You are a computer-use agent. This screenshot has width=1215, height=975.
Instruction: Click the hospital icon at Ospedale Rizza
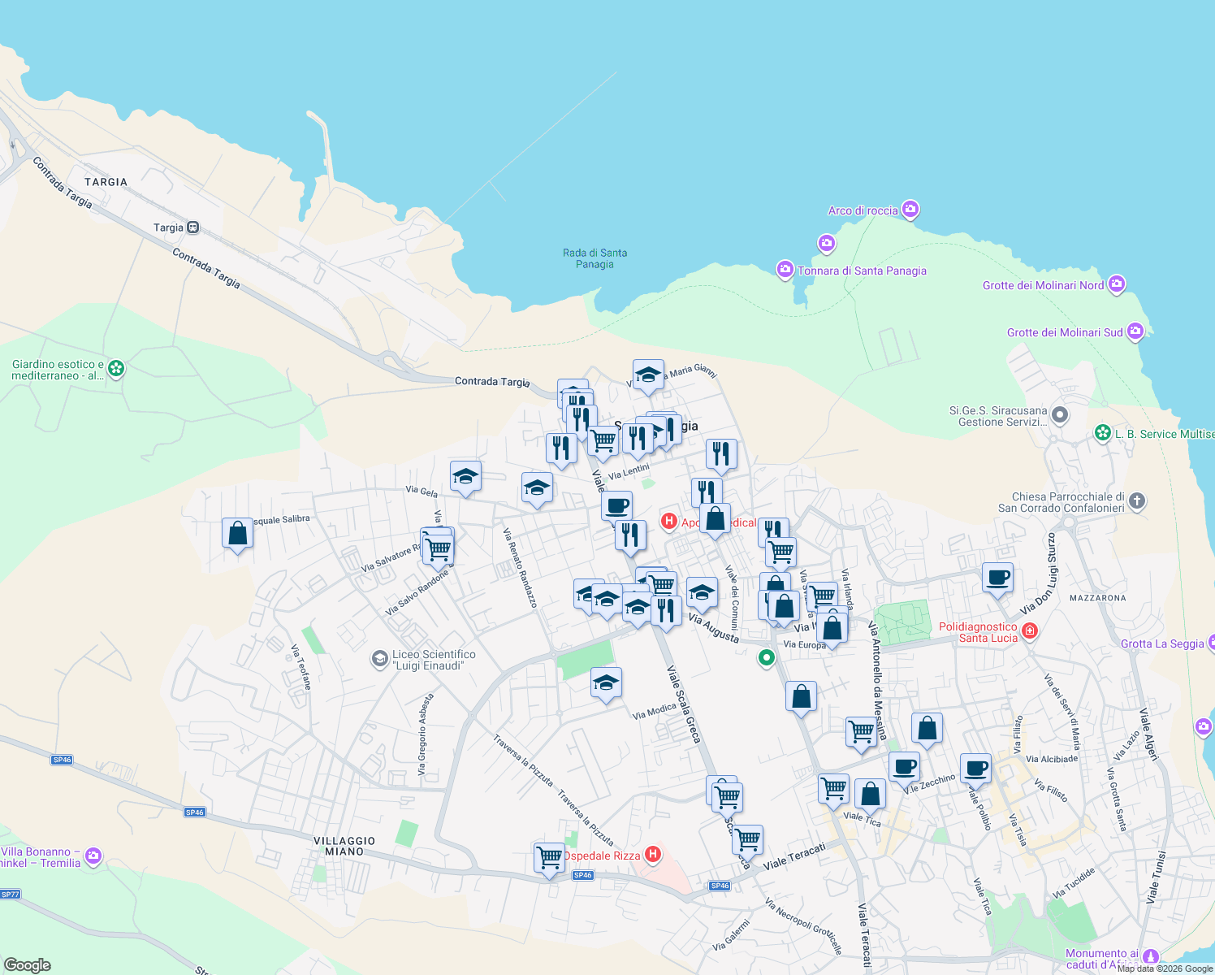click(652, 855)
